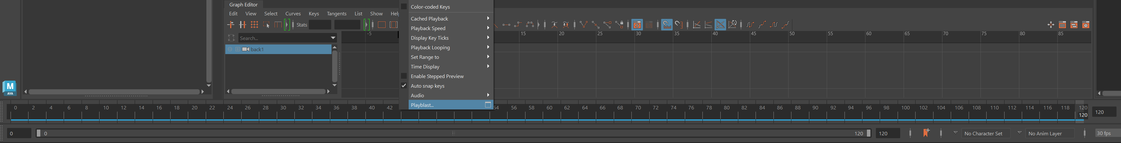Viewport: 1121px width, 143px height.
Task: Select the Insert Keys tool icon
Action: point(242,25)
